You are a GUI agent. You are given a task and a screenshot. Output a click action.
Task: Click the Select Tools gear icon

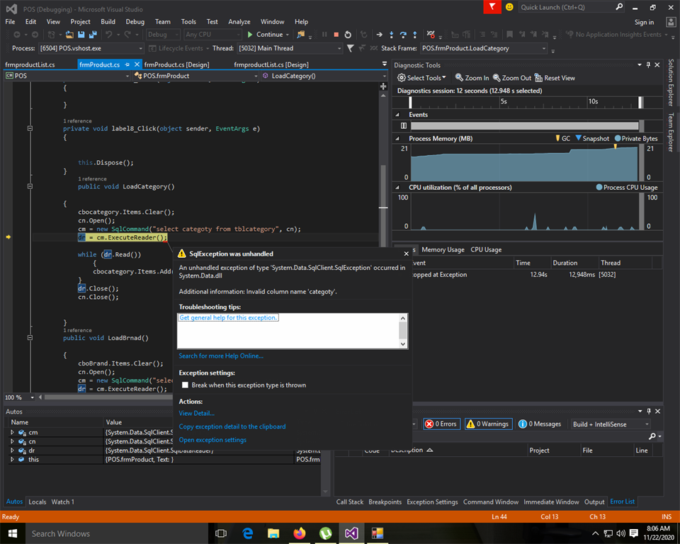click(x=402, y=78)
